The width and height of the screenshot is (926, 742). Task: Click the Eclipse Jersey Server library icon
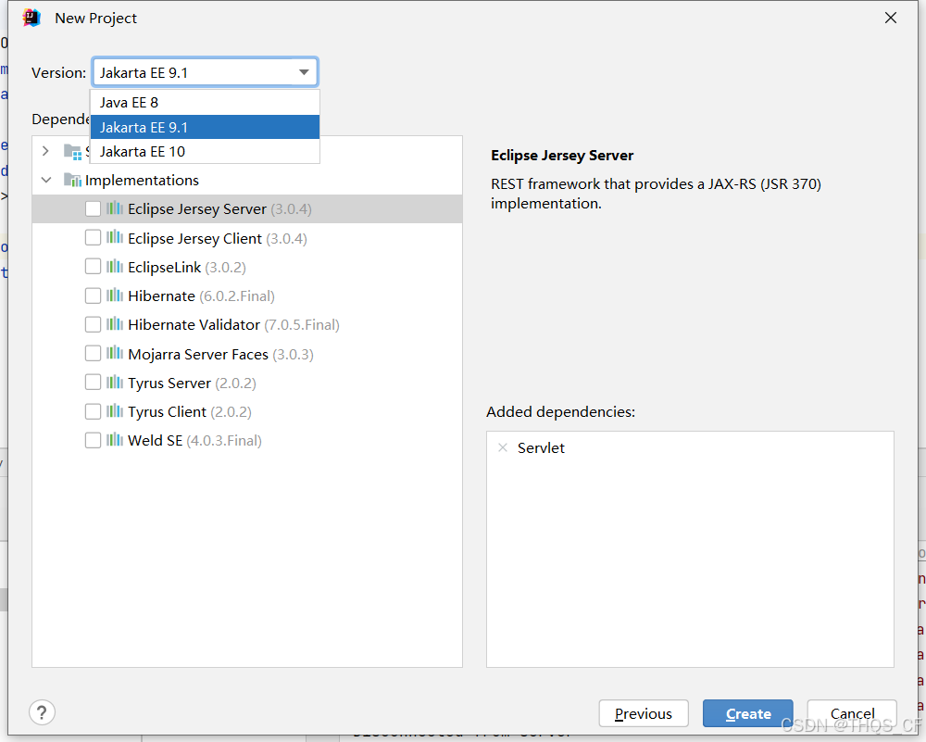tap(115, 208)
